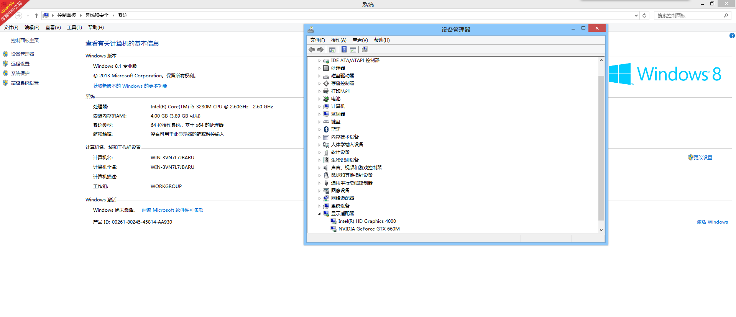Expand 系统设备 node
The height and width of the screenshot is (317, 736).
319,206
